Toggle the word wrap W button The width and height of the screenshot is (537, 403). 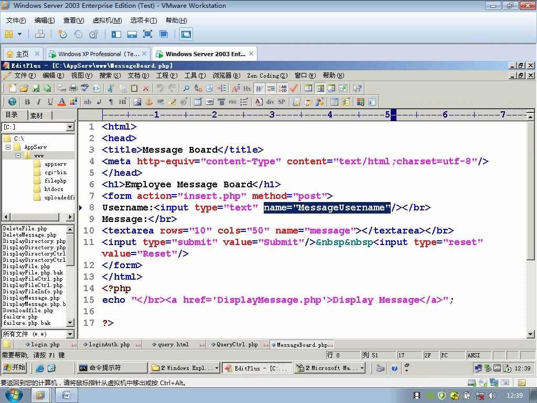[259, 88]
